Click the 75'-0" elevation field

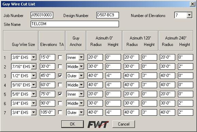pos(47,94)
